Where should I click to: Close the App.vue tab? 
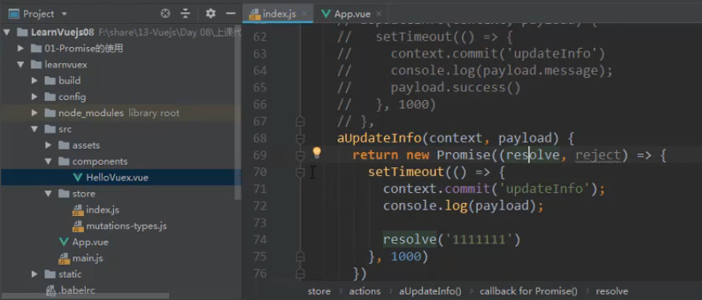(379, 14)
